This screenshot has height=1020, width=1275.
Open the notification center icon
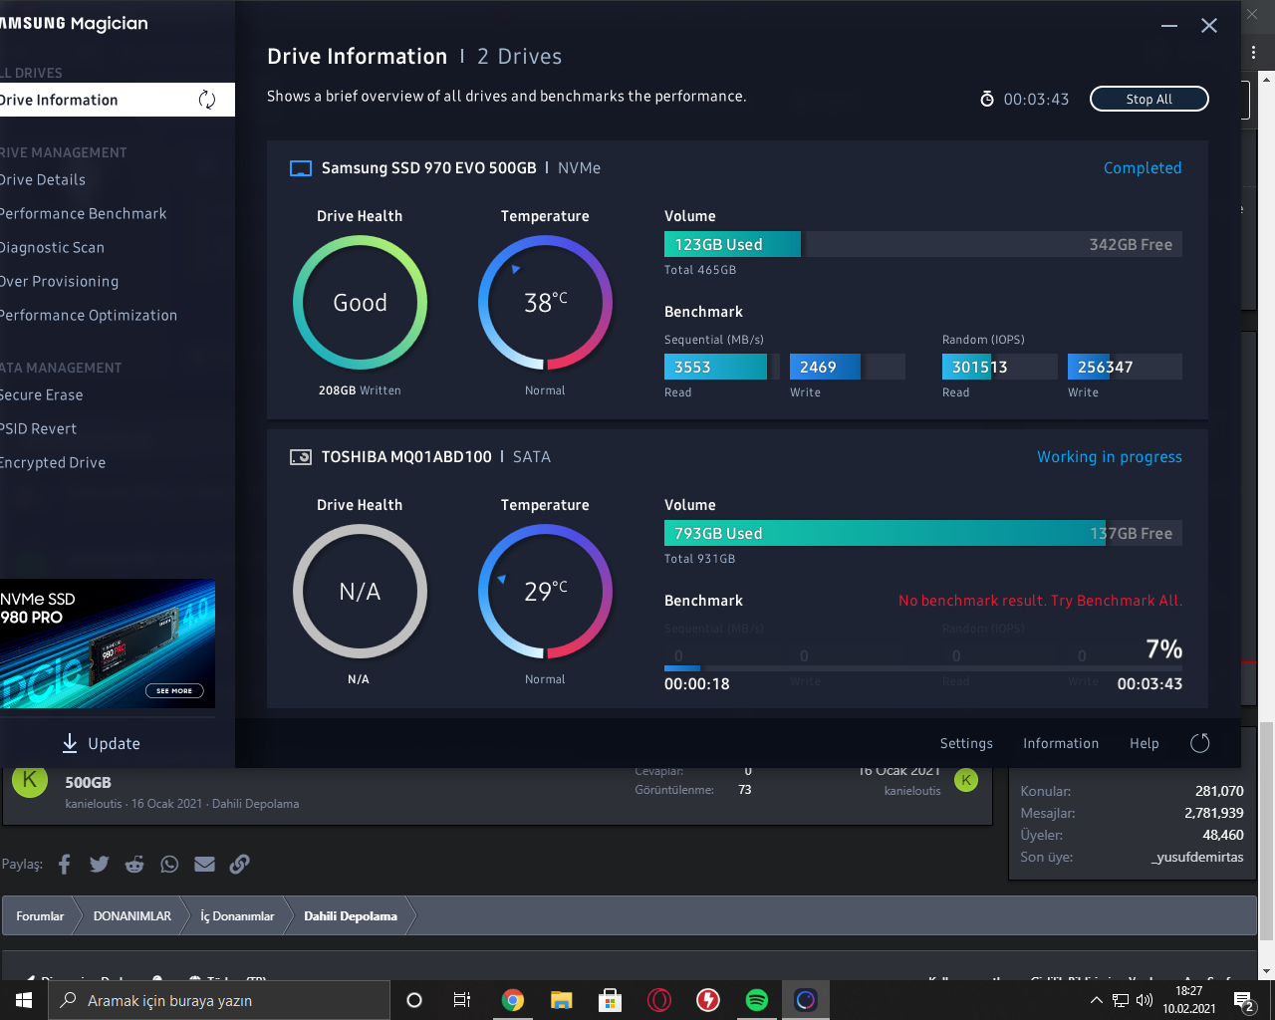coord(1244,1000)
